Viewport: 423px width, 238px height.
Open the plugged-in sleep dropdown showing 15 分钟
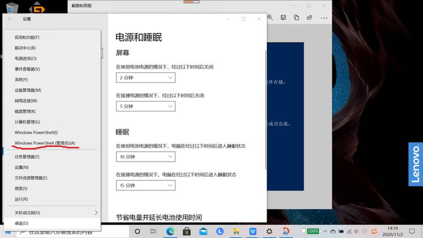(x=146, y=185)
